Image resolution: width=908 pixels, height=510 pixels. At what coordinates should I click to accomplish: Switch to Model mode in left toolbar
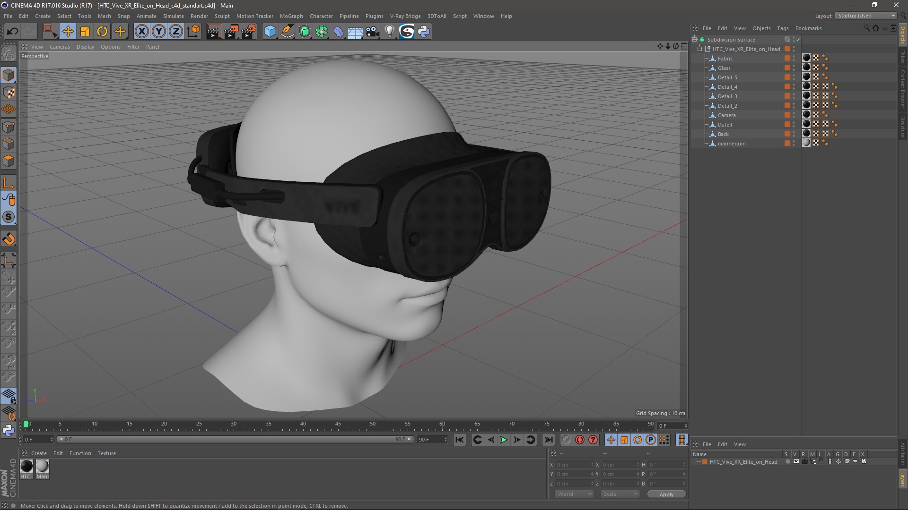tap(9, 76)
